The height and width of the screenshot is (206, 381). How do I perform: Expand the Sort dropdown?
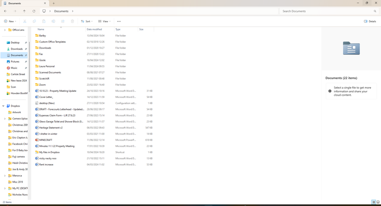86,21
